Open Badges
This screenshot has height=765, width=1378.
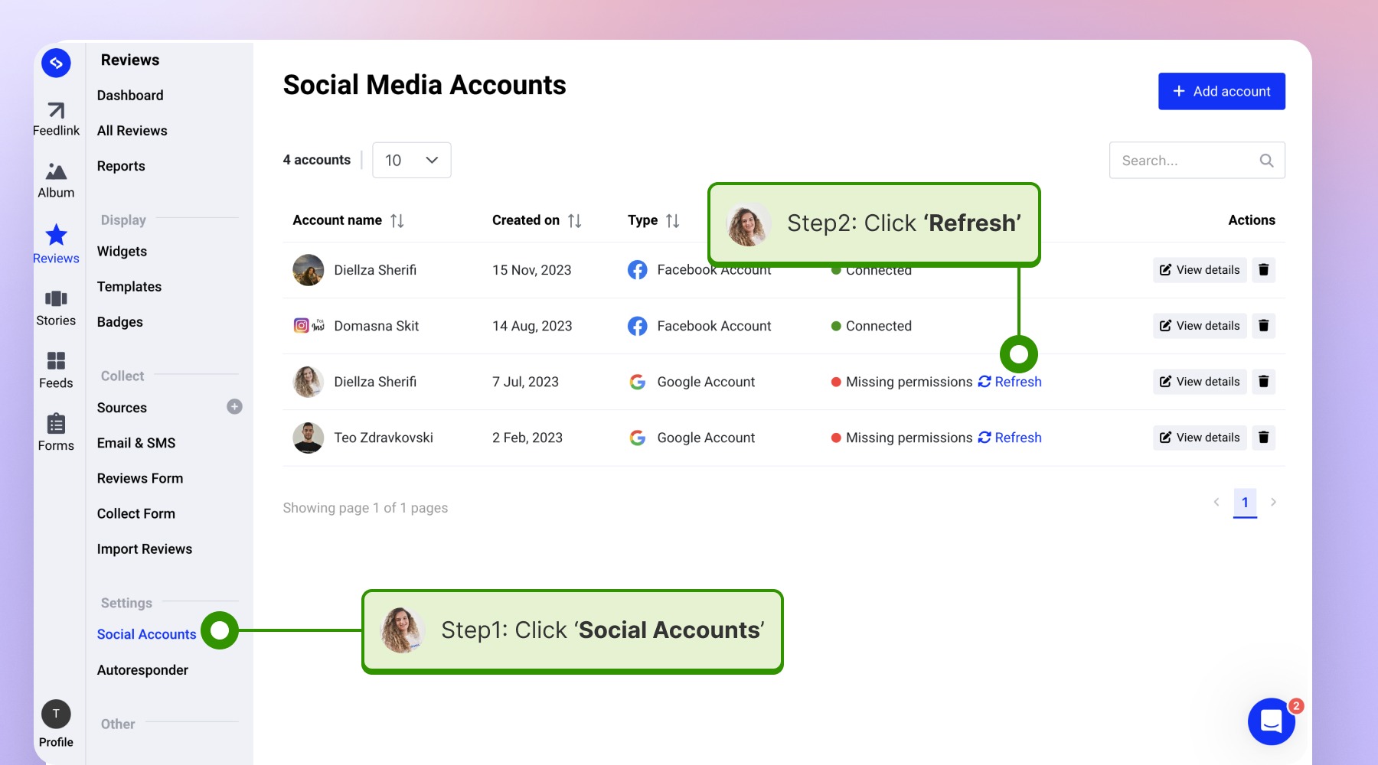pos(119,322)
